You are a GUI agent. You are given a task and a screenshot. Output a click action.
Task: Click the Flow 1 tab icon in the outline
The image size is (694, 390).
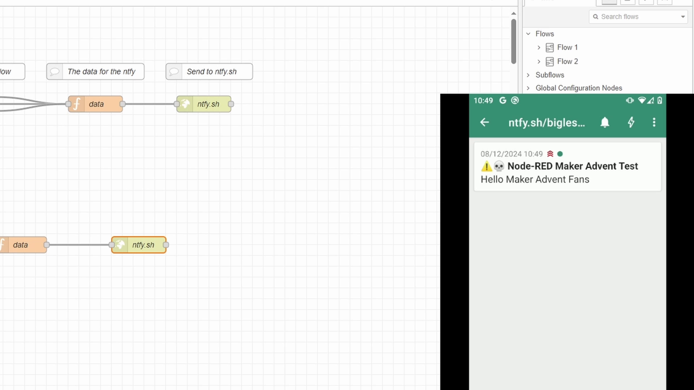(549, 48)
